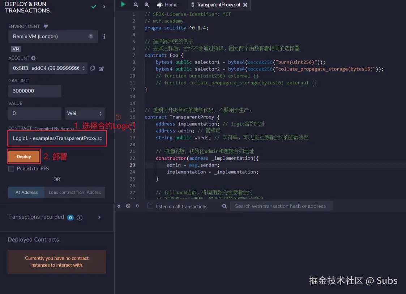Click the "contract TransparentProxy {" line
406x294 pixels.
(182, 117)
